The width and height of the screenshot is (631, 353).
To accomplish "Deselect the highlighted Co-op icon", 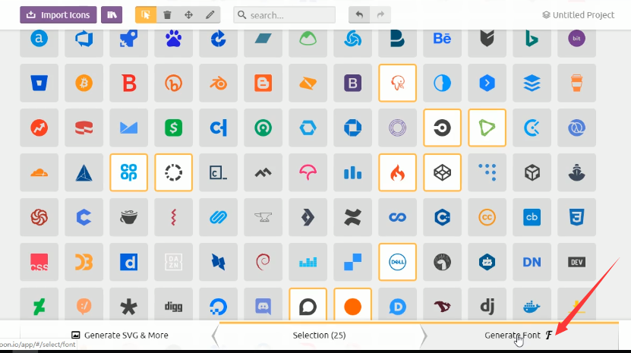I will [x=129, y=172].
